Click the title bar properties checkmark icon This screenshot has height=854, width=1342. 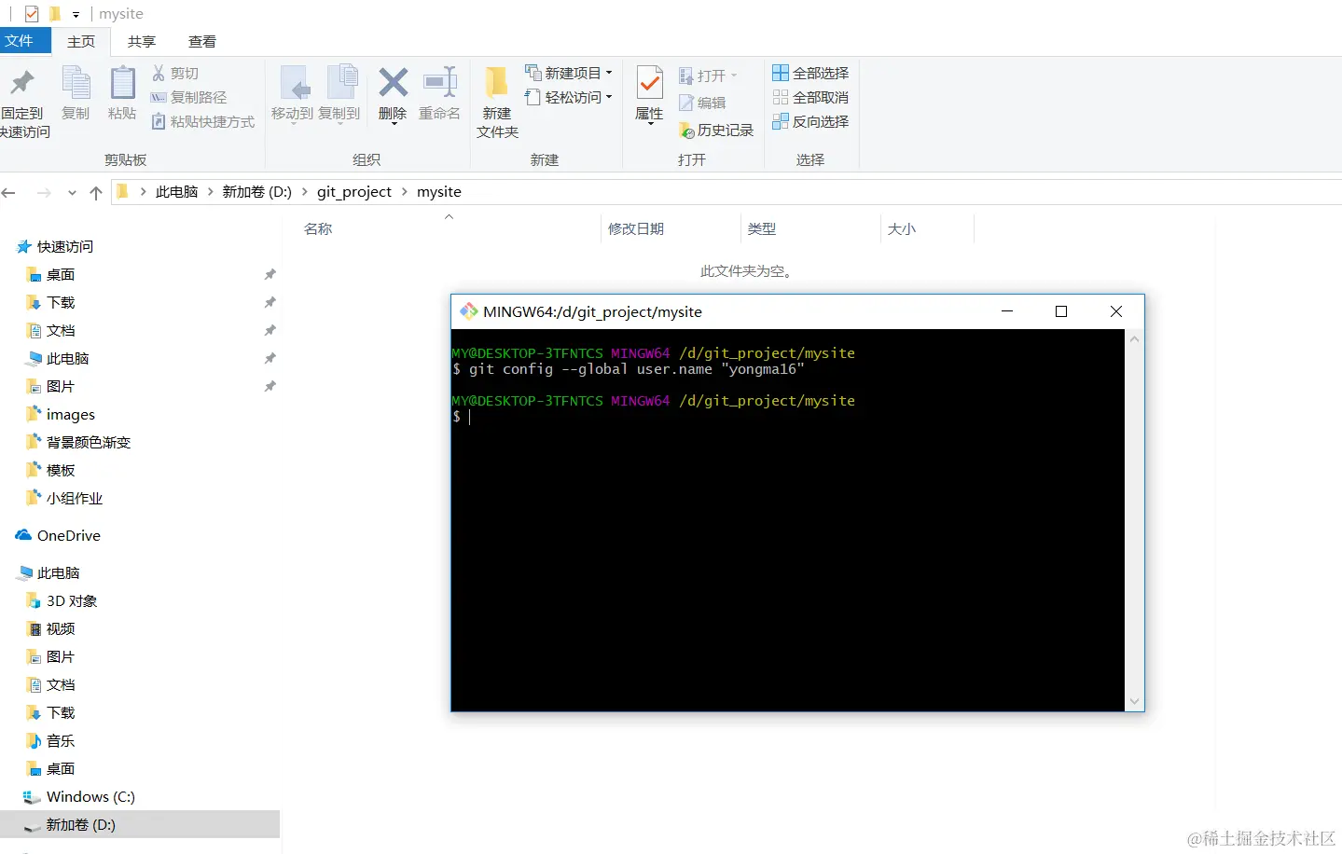tap(32, 14)
